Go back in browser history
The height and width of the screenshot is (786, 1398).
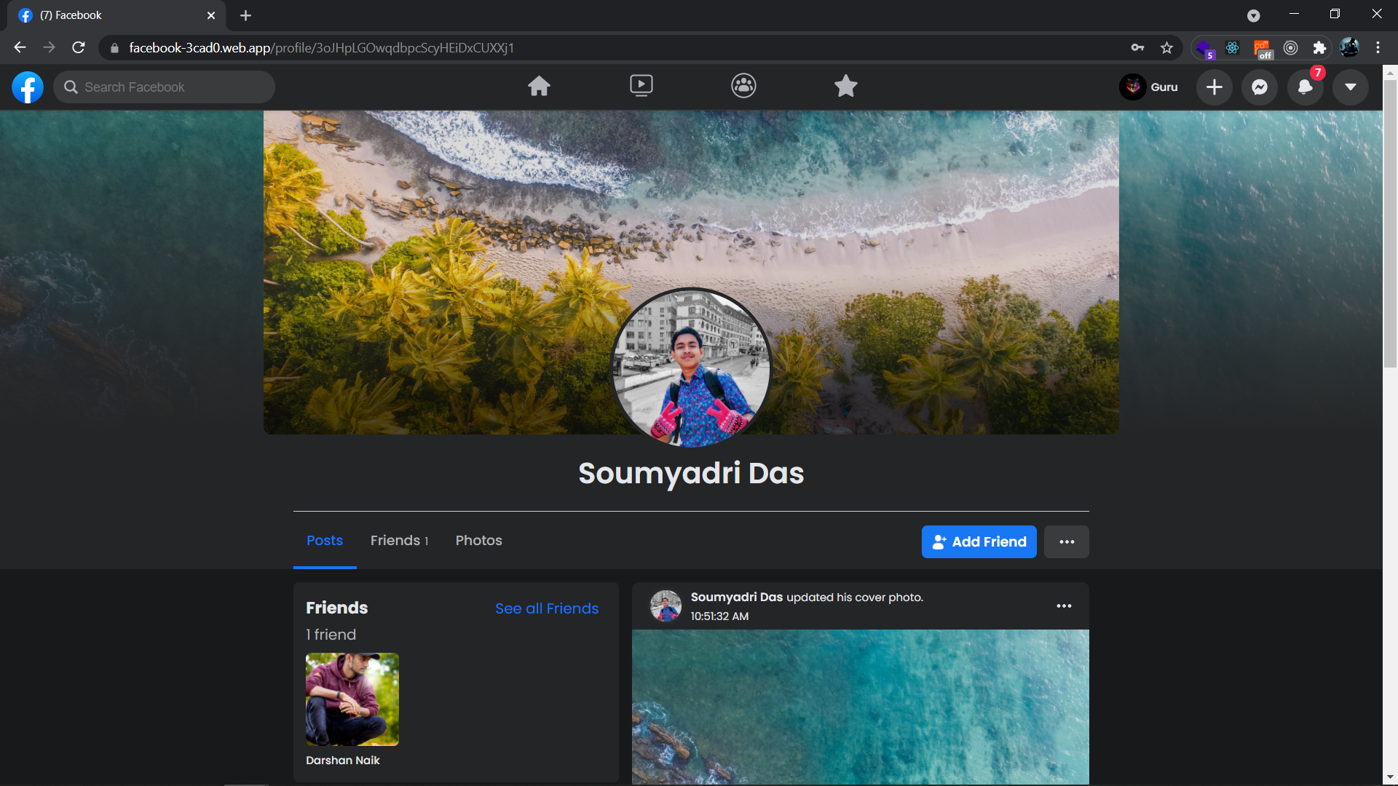click(x=20, y=48)
